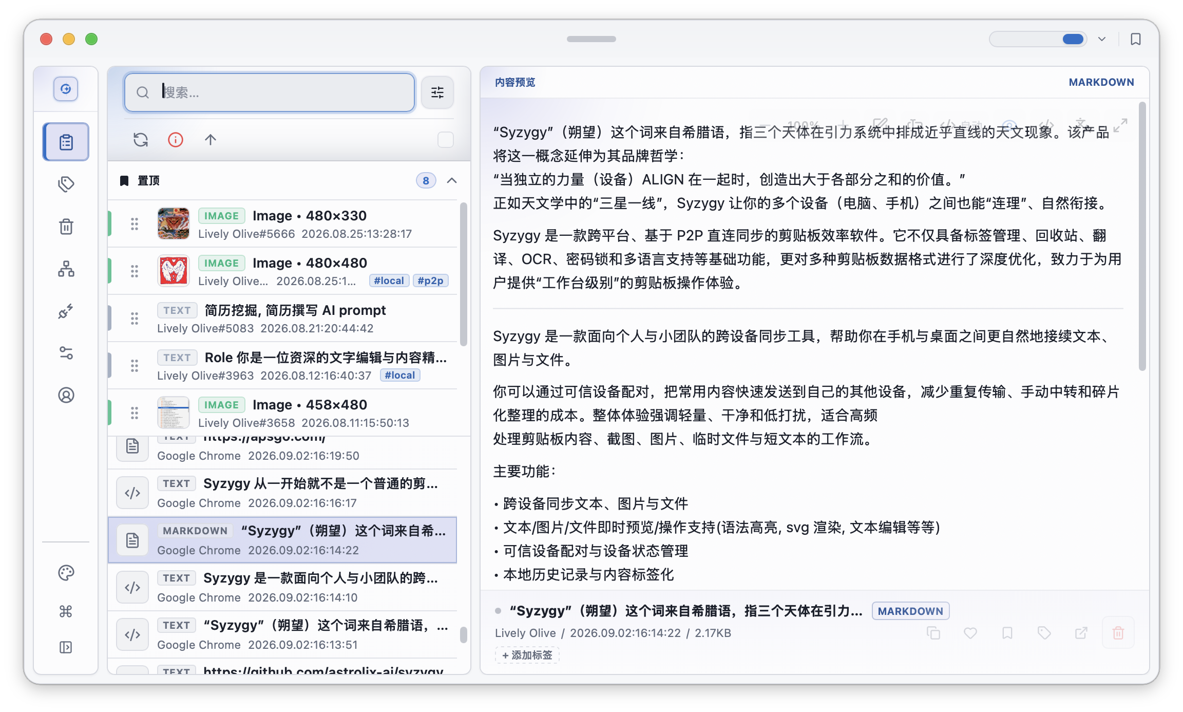
Task: Toggle sidebar layout panel icon at bottom
Action: [x=66, y=647]
